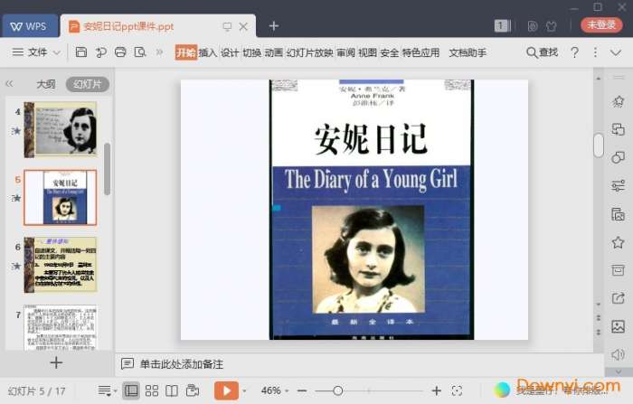Switch to reading view book icon
This screenshot has height=404, width=633.
coord(172,390)
